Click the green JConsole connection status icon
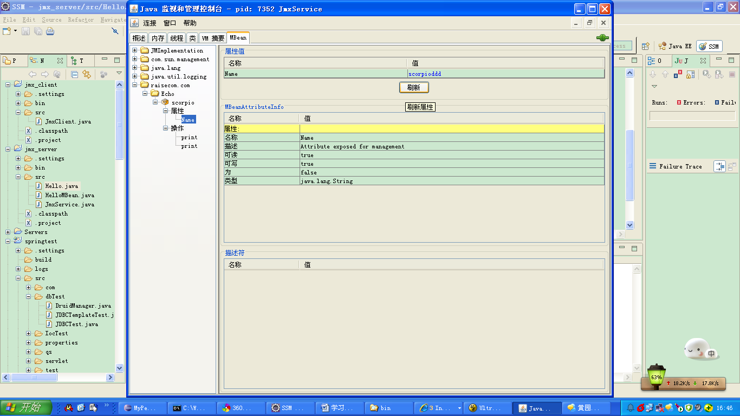The image size is (740, 416). [602, 38]
